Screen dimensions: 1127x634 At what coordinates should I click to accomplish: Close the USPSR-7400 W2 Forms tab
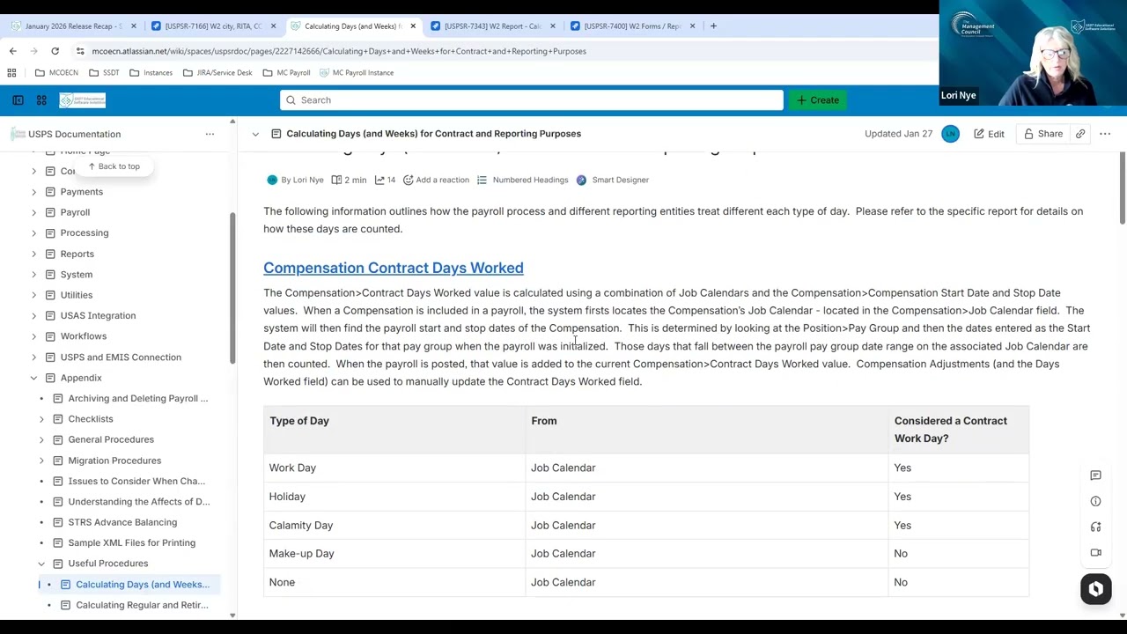[692, 26]
